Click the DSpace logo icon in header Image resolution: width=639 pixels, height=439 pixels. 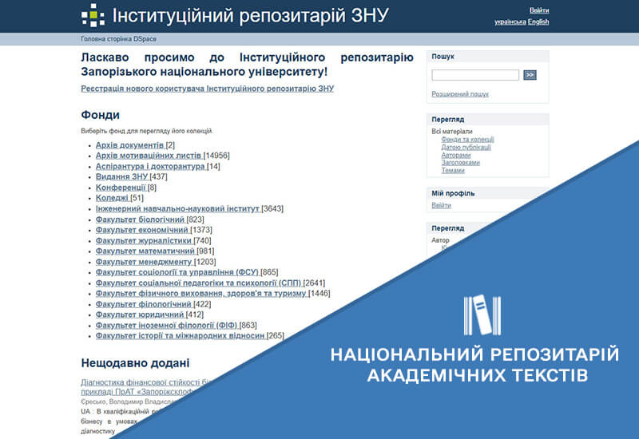93,15
